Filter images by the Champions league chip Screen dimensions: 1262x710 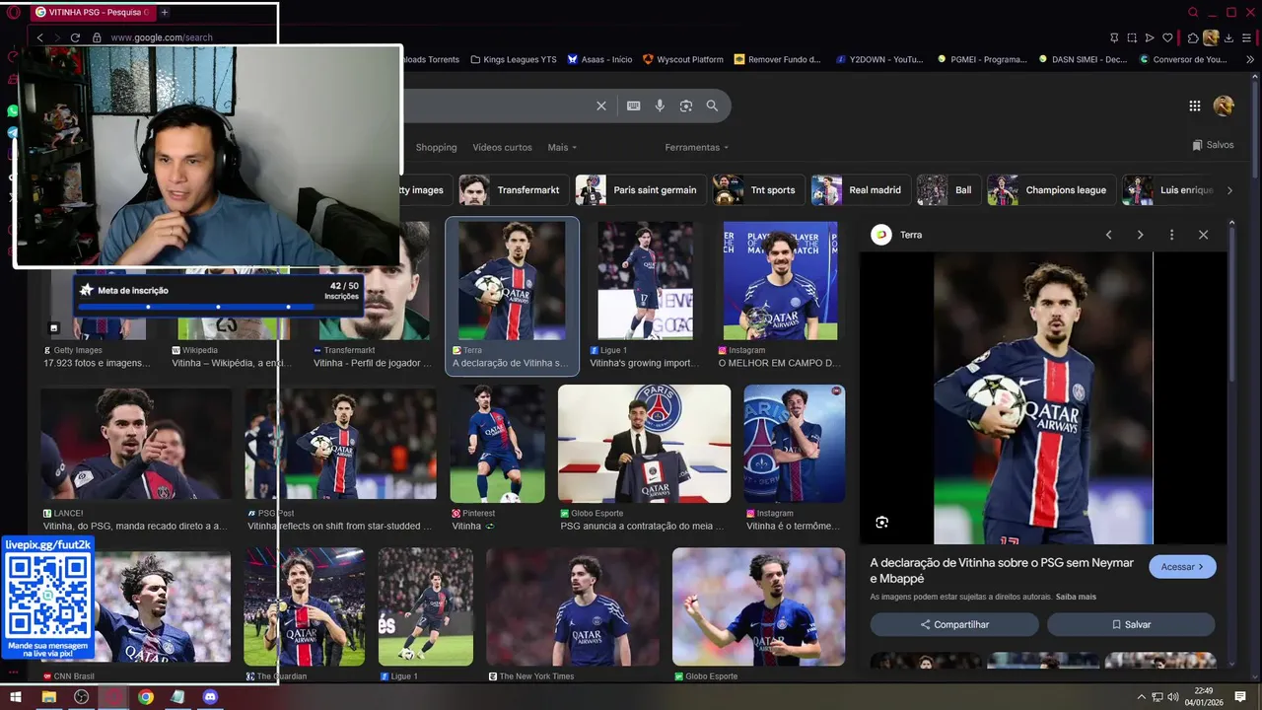point(1051,190)
